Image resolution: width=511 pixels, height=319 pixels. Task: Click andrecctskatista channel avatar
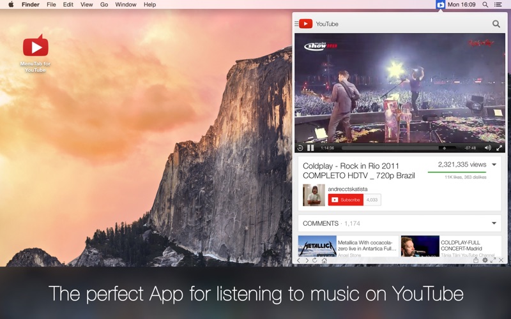[x=314, y=195]
